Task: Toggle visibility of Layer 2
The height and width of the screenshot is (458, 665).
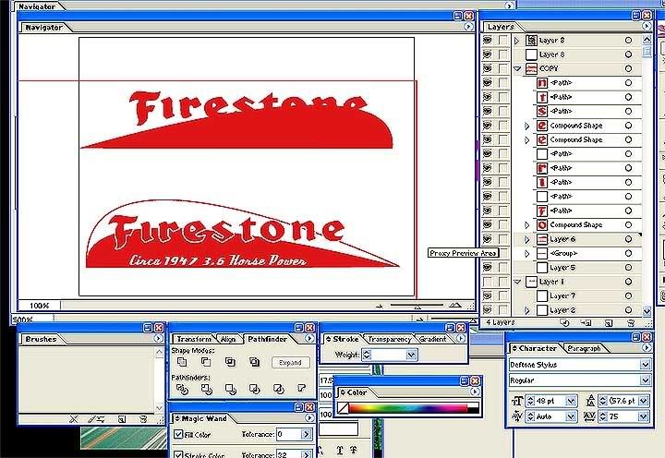Action: pos(488,310)
